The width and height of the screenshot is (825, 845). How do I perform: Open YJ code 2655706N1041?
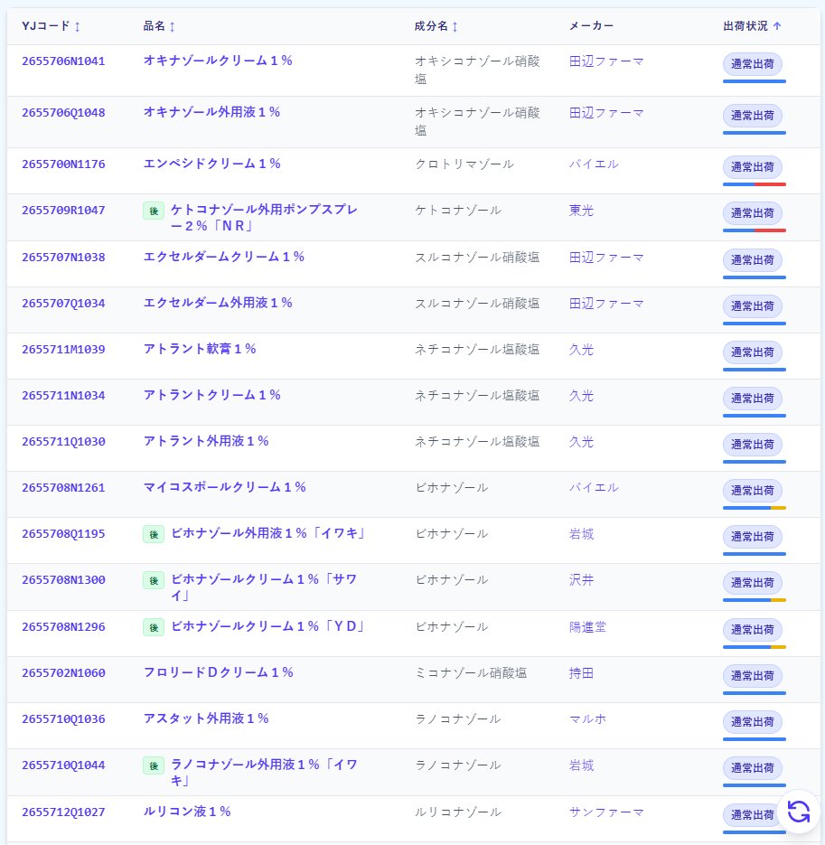[x=63, y=61]
